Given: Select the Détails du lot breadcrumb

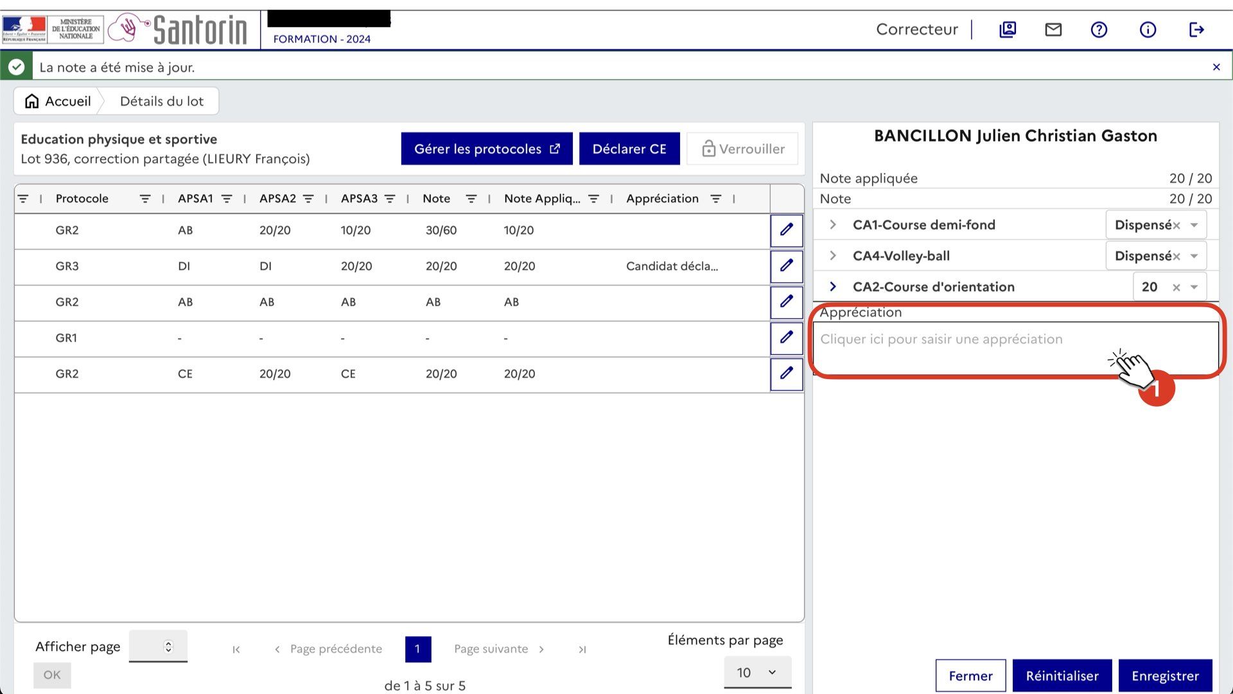Looking at the screenshot, I should 161,102.
